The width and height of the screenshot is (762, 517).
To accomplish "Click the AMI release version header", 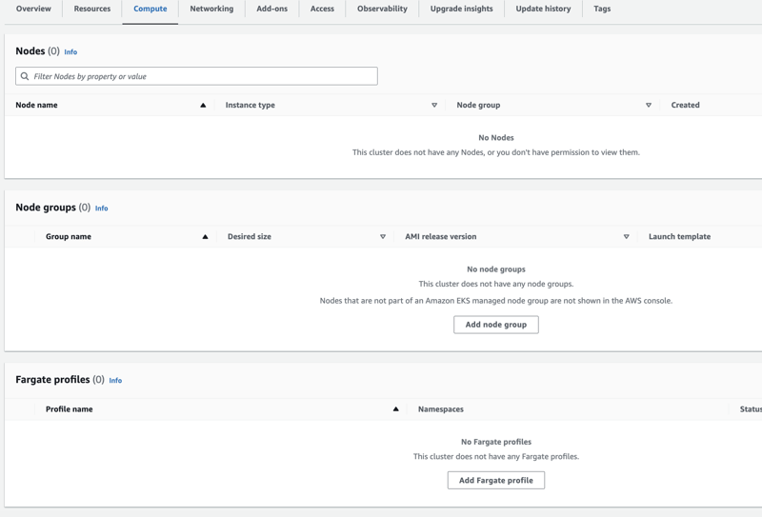I will 441,237.
